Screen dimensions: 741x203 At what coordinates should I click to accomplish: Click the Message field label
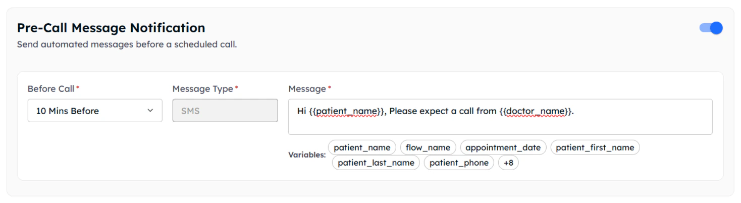(x=307, y=89)
